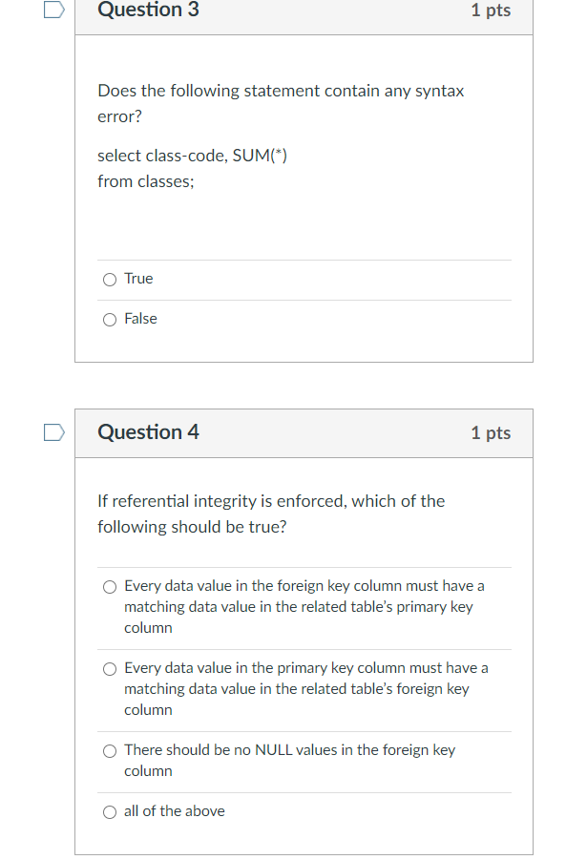Click 'from classes;' in the code snippet
This screenshot has width=587, height=860.
(145, 181)
